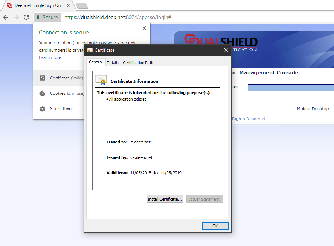This screenshot has height=246, width=334.
Task: Go back using the browser back arrow
Action: 6,17
